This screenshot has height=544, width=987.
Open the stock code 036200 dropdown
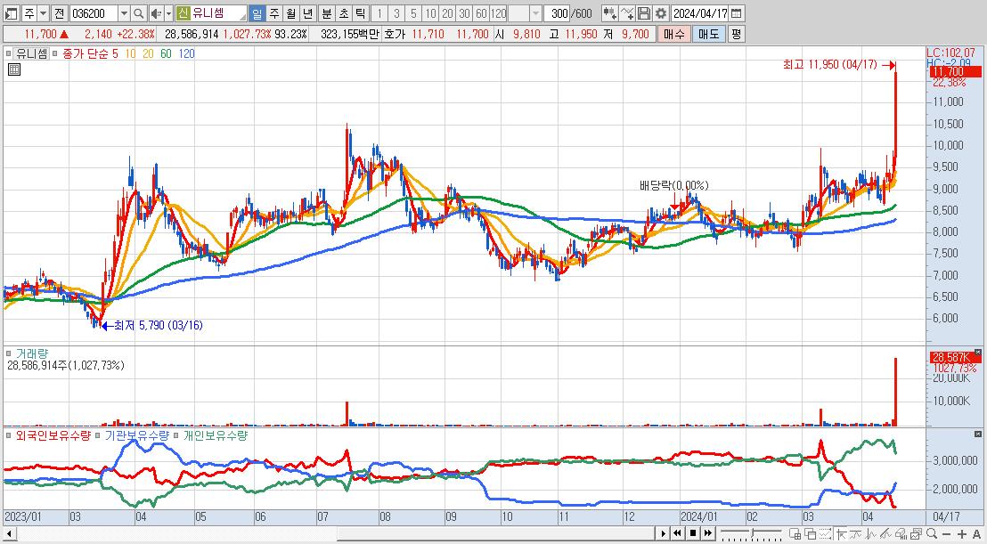point(124,13)
